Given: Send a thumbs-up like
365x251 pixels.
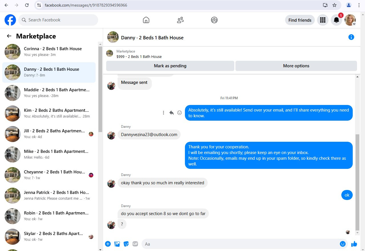Looking at the screenshot, I should click(x=354, y=244).
